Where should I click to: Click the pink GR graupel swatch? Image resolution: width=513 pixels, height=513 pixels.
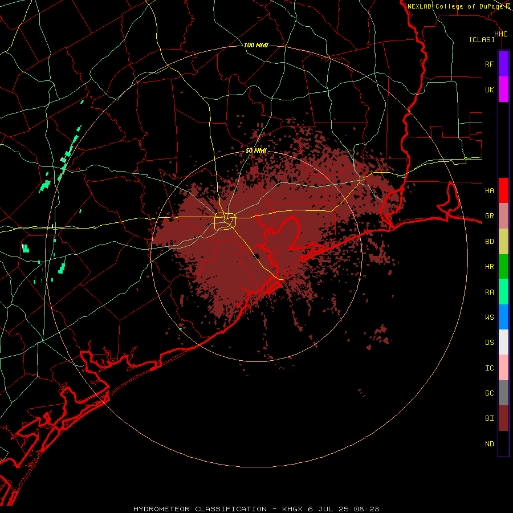(x=503, y=215)
